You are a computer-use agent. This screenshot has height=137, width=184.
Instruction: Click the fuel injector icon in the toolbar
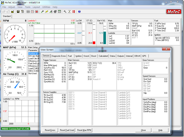42,12
